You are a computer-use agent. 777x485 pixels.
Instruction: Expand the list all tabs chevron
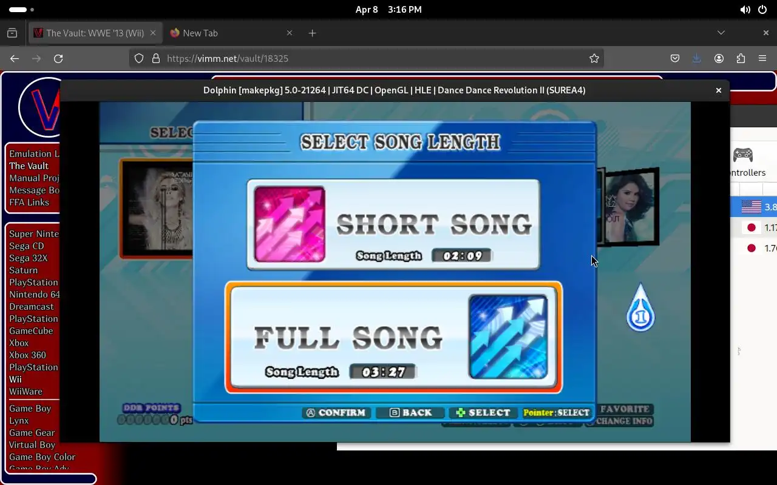coord(721,33)
